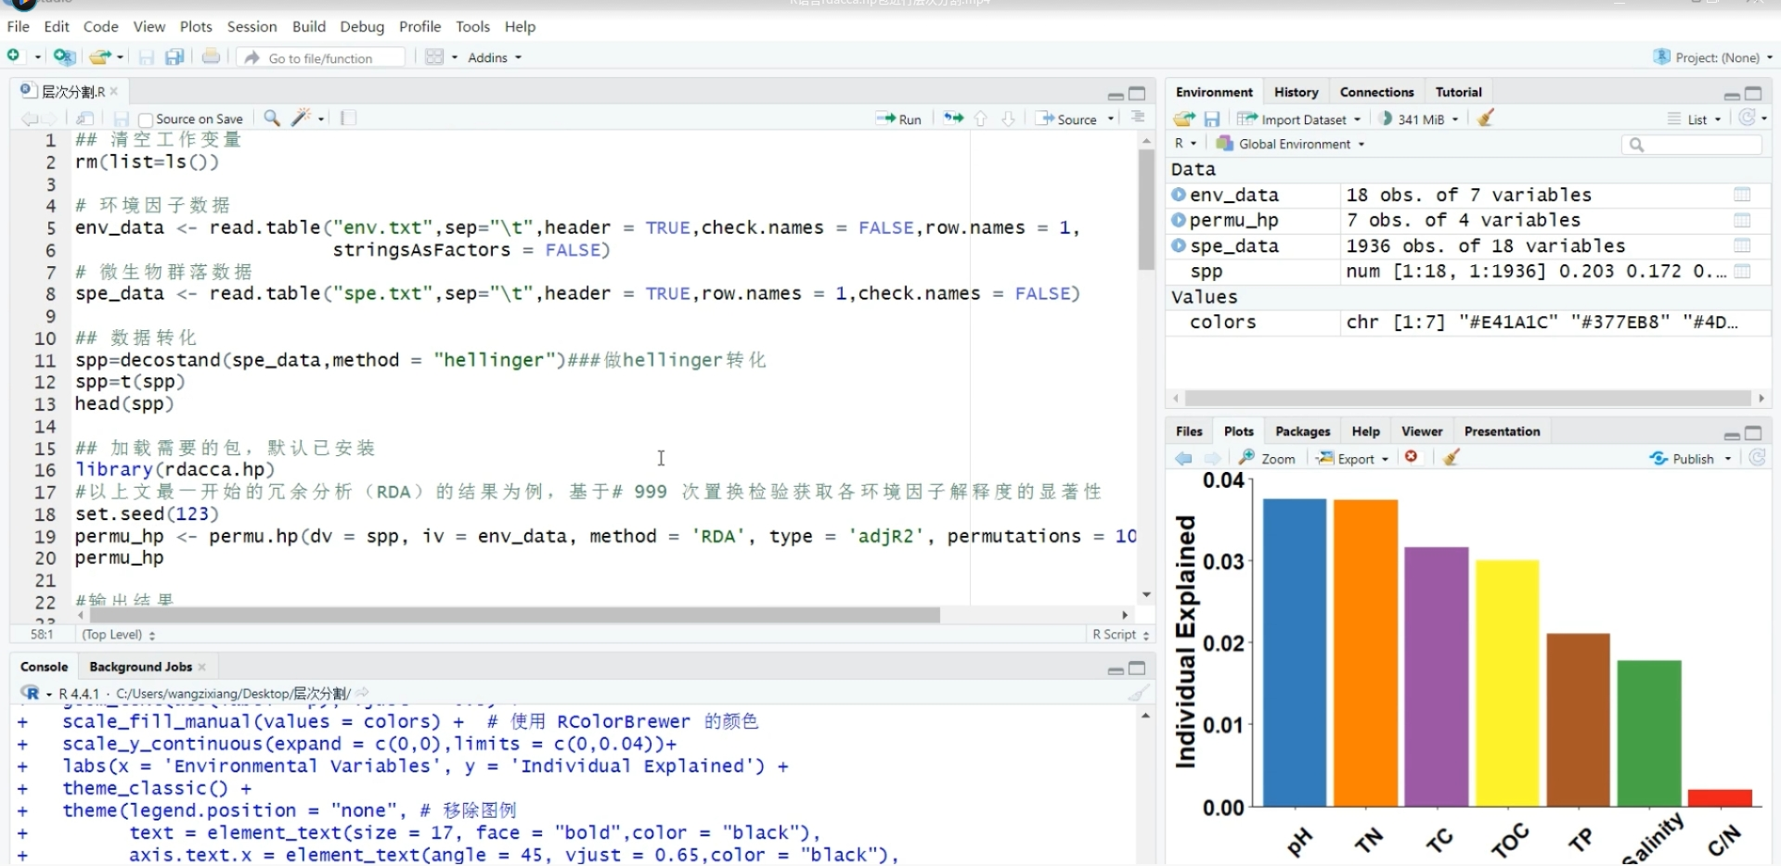Image resolution: width=1781 pixels, height=866 pixels.
Task: Expand env_data object details
Action: (1178, 195)
